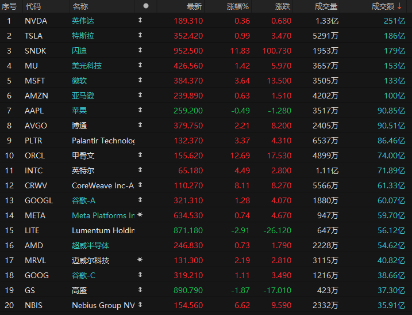
Task: Click the up-down marker icon in INTC row
Action: [140, 170]
